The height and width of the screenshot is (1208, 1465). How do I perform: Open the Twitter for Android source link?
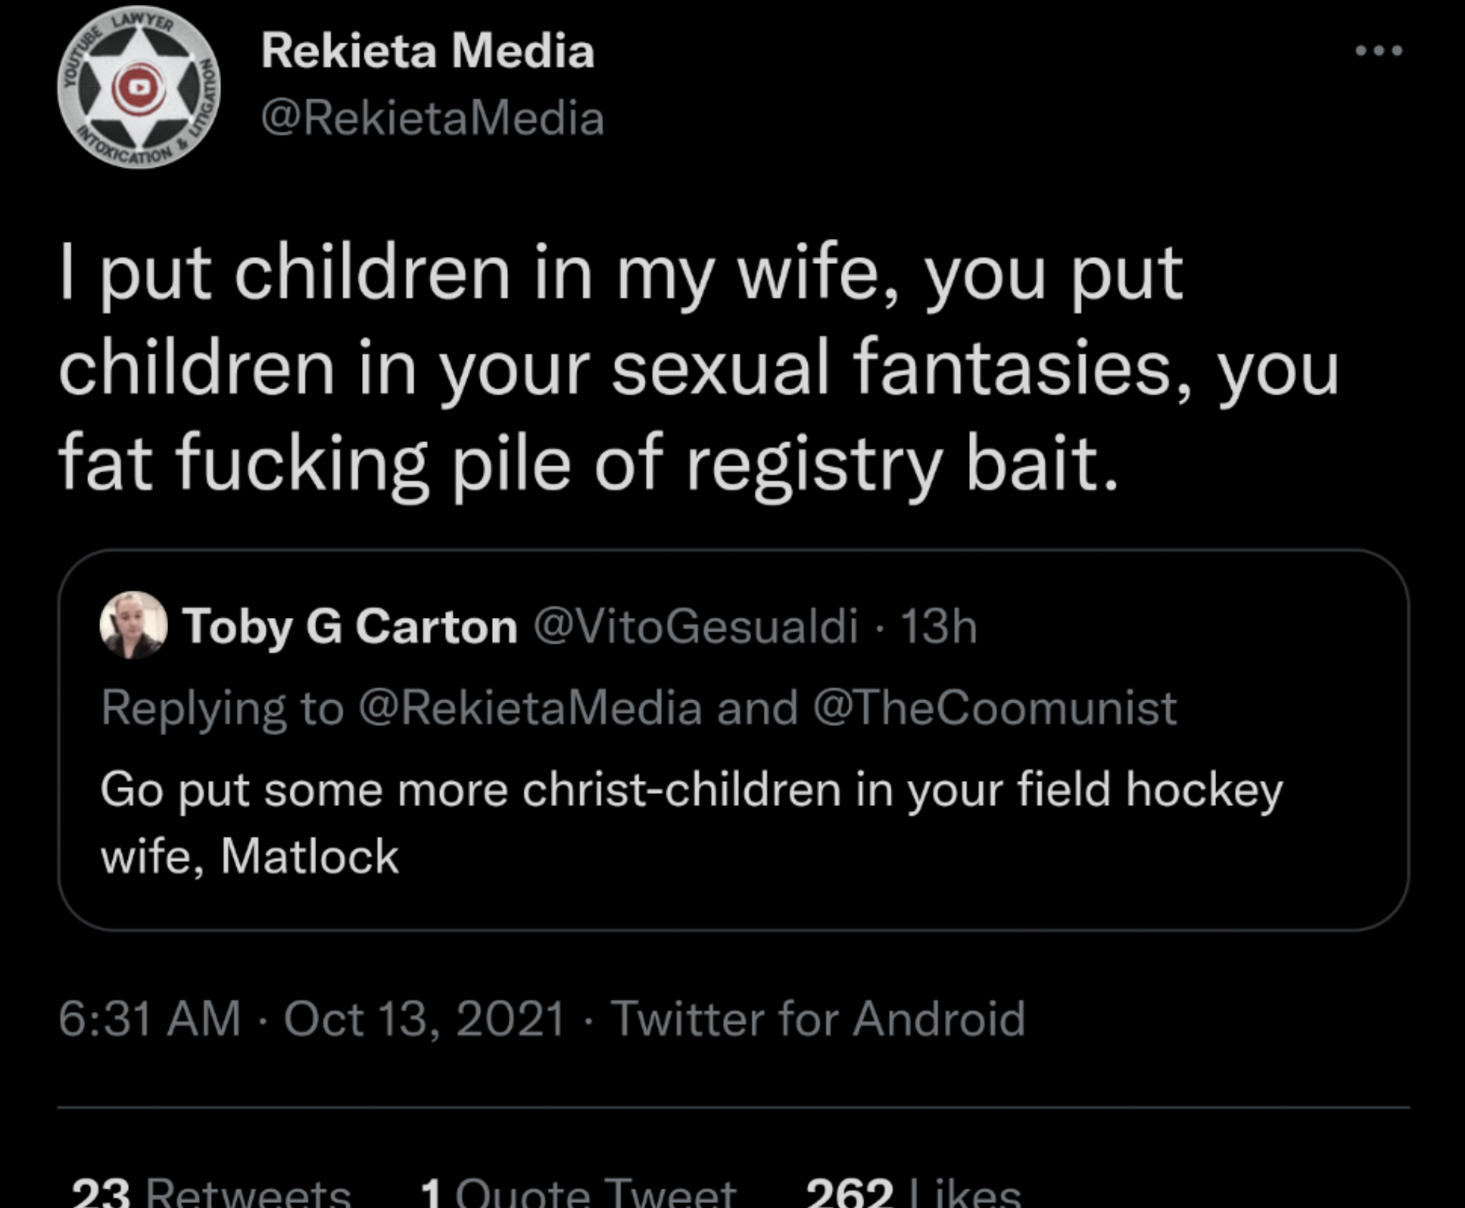[x=818, y=1018]
